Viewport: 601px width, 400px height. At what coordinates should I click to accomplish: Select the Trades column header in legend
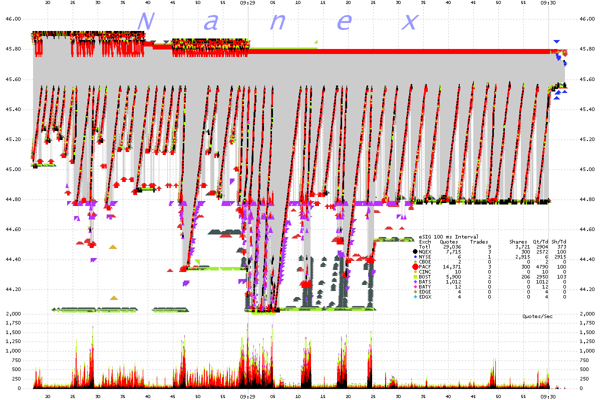(479, 241)
